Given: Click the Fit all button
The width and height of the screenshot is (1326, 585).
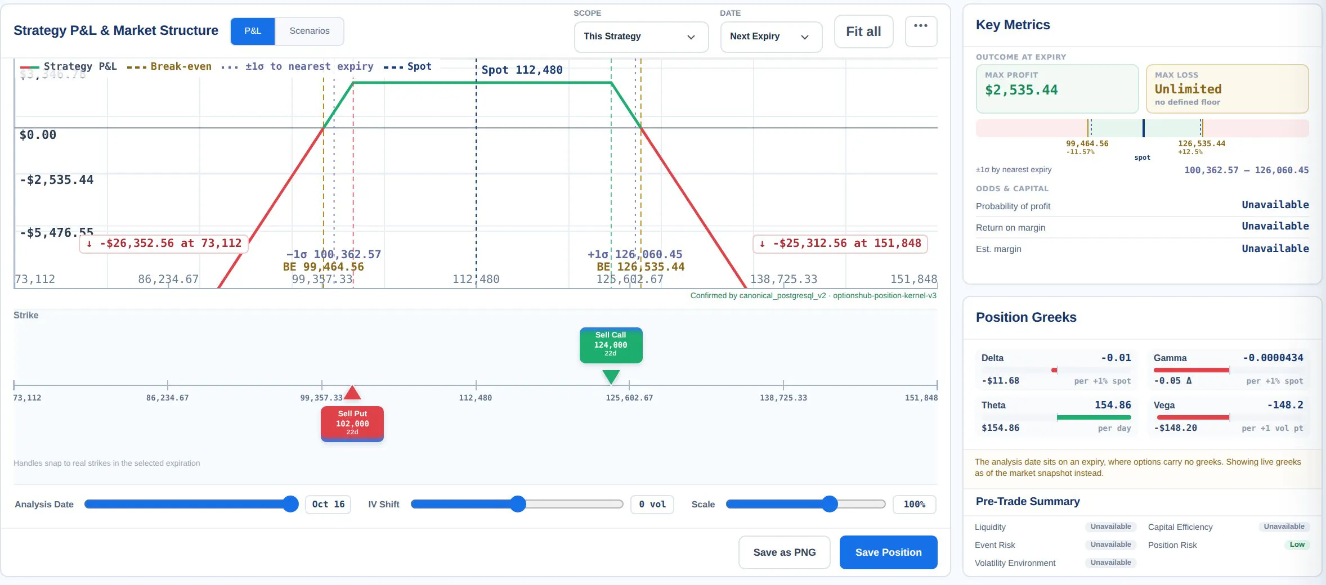Looking at the screenshot, I should [x=863, y=31].
